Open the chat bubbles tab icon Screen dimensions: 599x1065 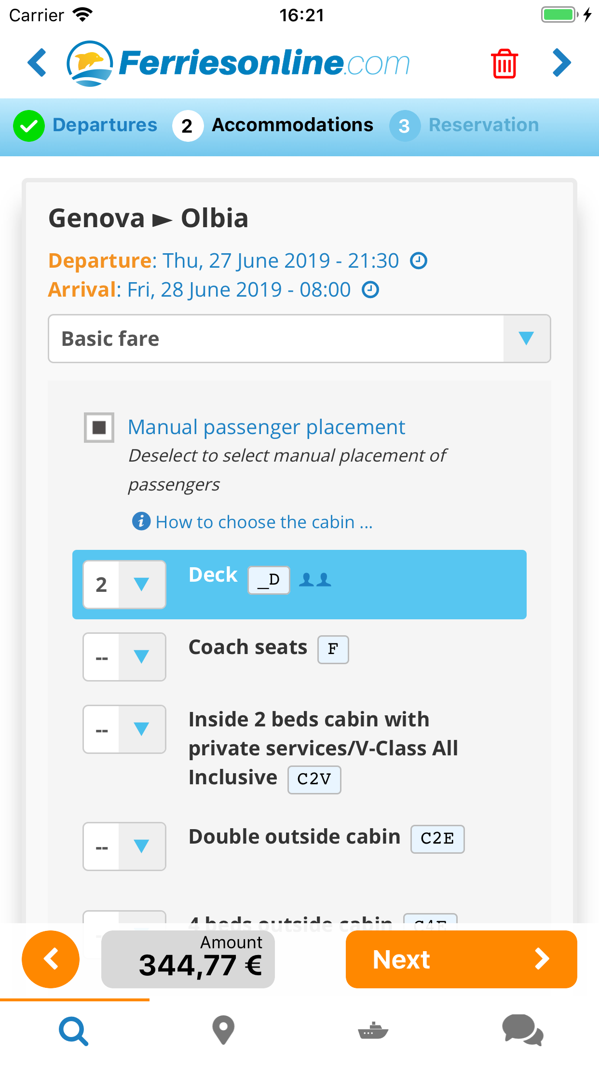coord(523,1031)
